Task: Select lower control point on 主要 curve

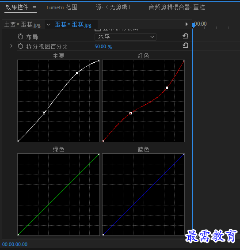Action: click(44, 113)
